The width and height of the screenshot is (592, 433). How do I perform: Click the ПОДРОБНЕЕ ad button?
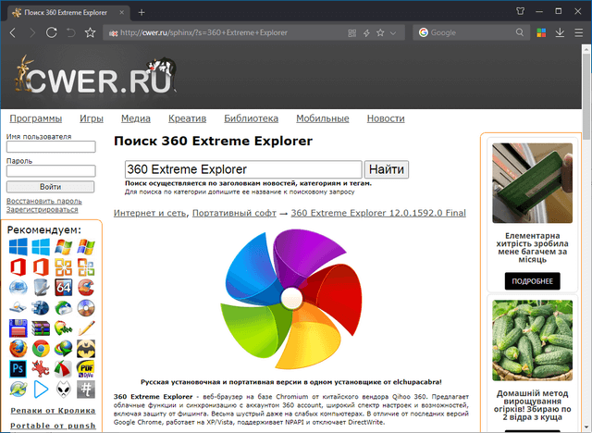(533, 281)
